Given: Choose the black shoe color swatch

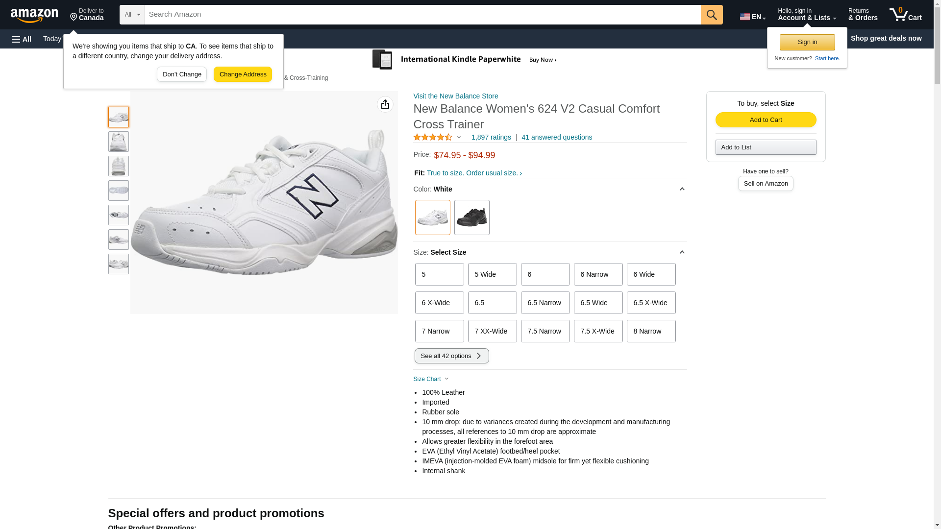Looking at the screenshot, I should pos(471,217).
